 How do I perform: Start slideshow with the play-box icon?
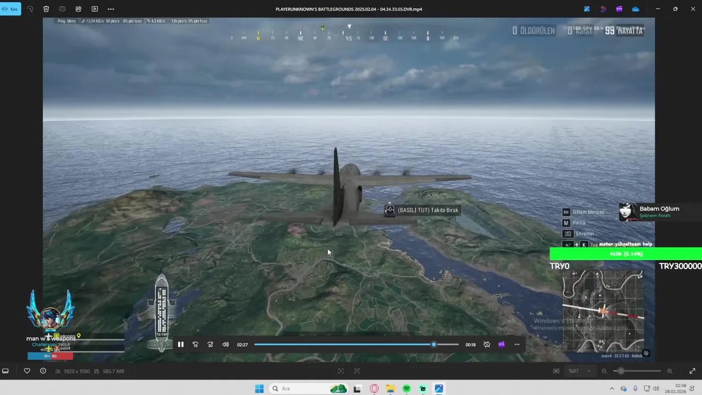point(94,9)
